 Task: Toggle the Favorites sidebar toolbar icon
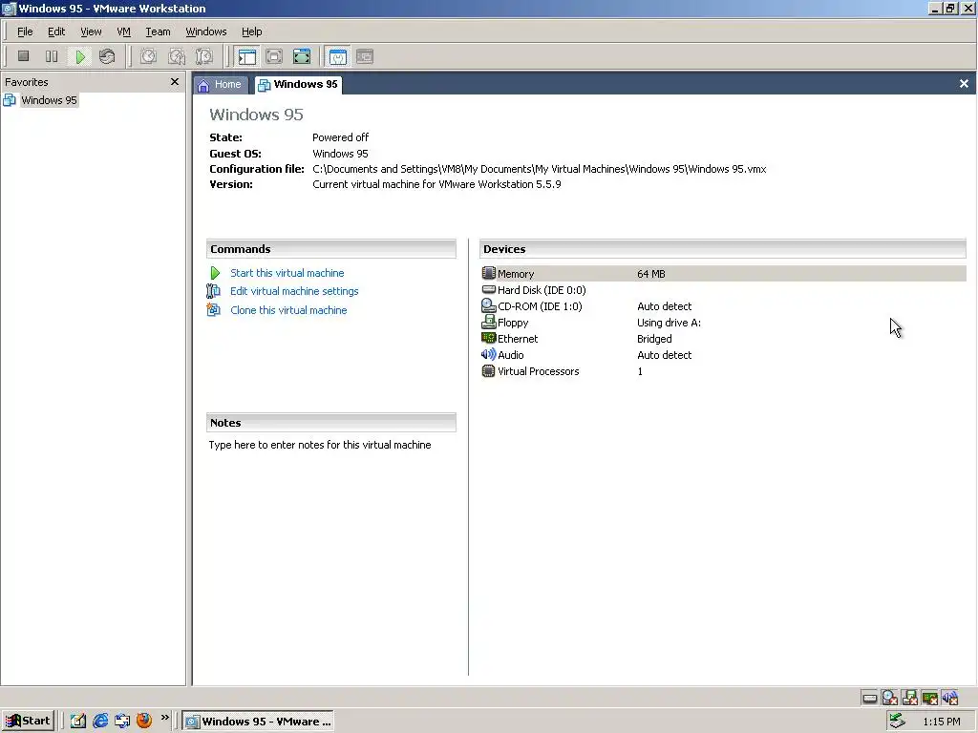pyautogui.click(x=247, y=56)
